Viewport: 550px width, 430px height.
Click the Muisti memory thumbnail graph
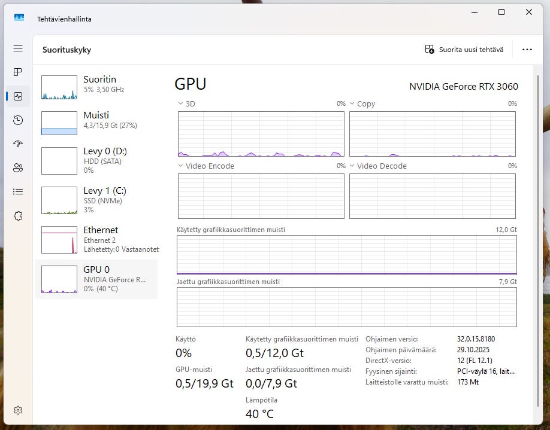coord(59,123)
